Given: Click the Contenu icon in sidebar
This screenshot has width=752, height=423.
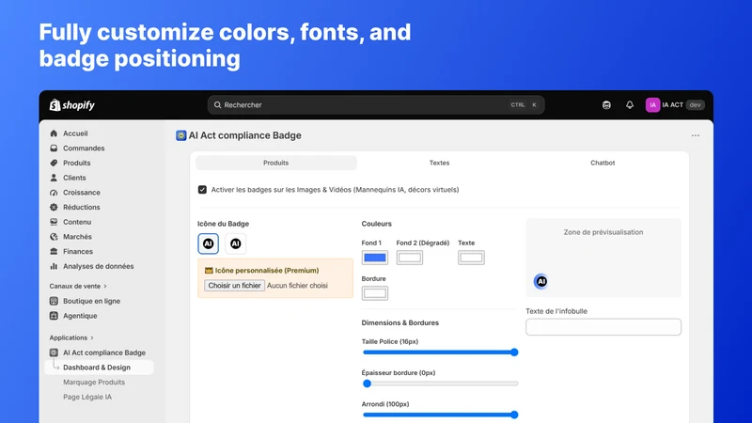Looking at the screenshot, I should [x=54, y=222].
